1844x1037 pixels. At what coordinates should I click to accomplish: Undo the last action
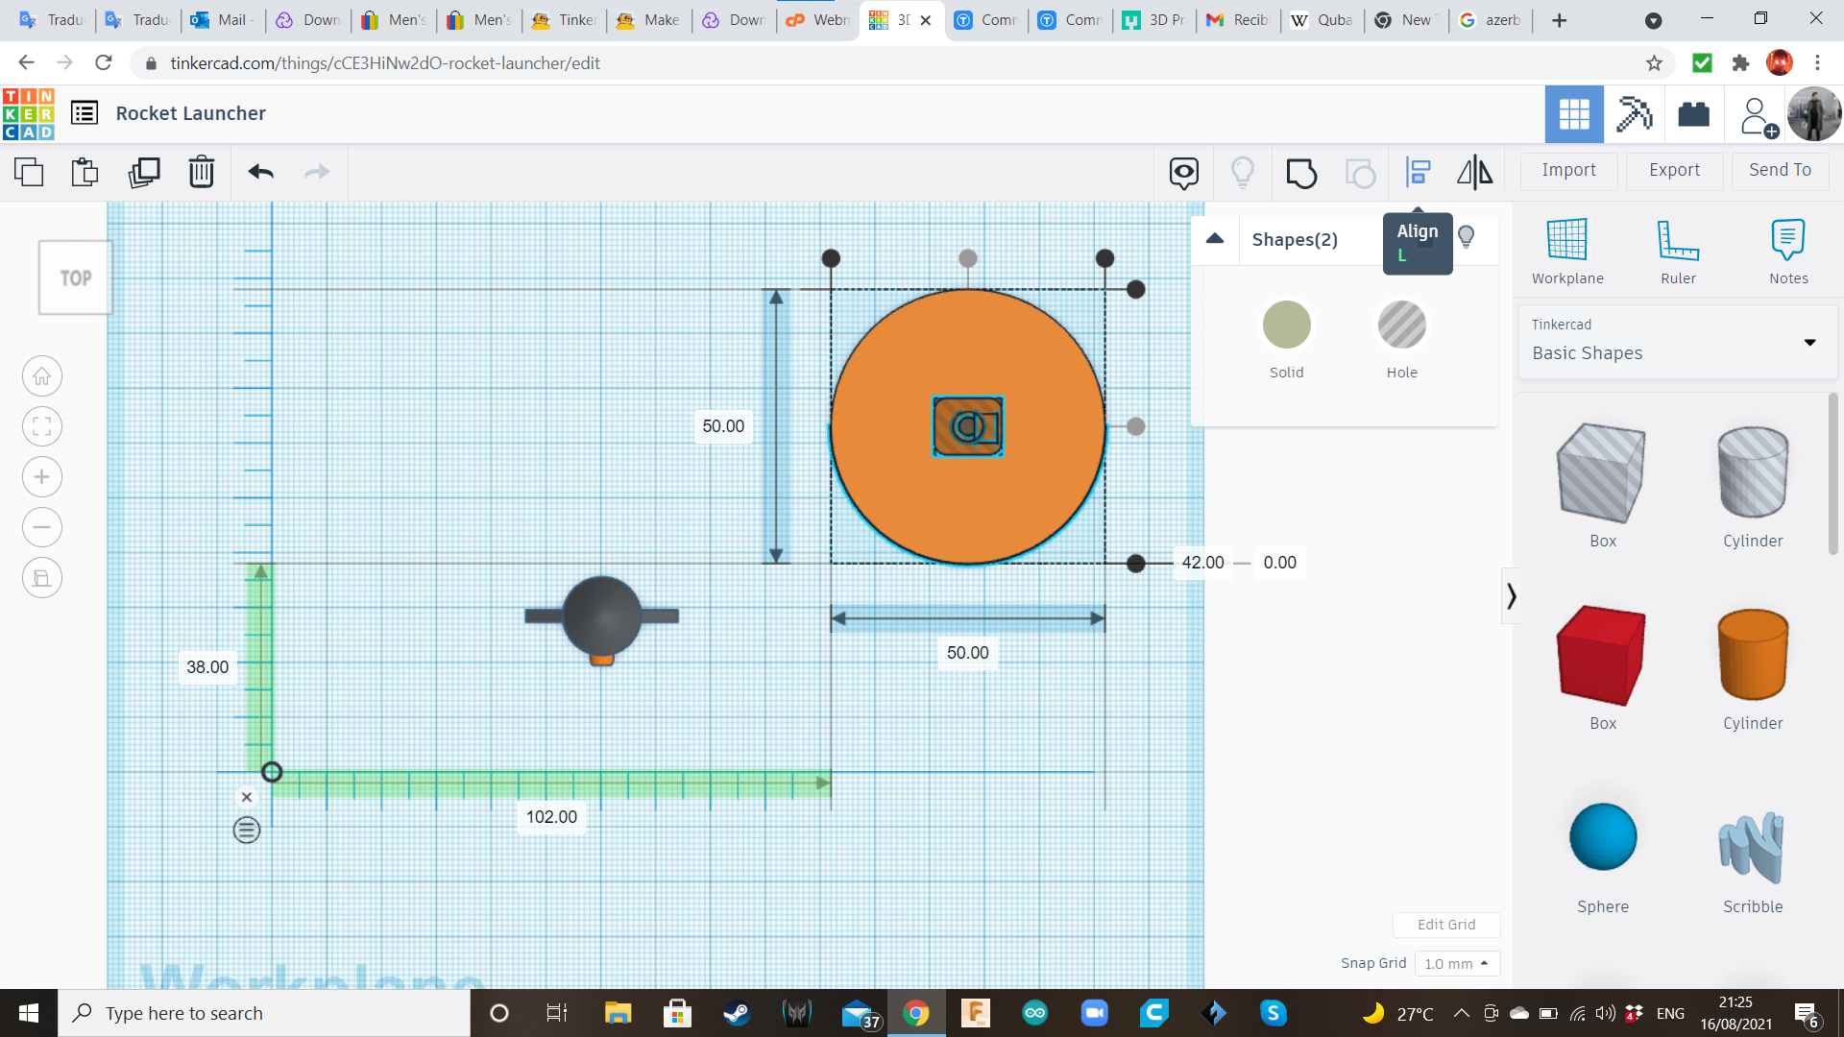[x=260, y=173]
